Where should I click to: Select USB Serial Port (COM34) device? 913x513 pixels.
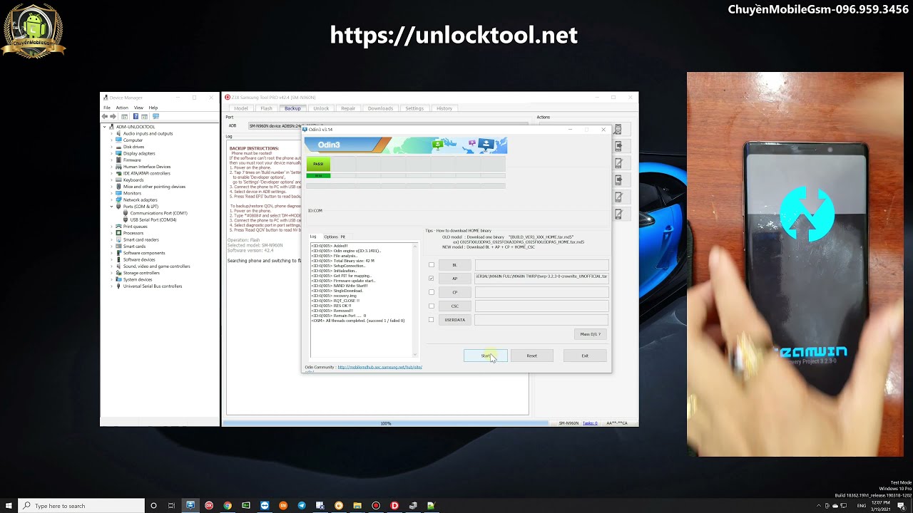click(153, 219)
